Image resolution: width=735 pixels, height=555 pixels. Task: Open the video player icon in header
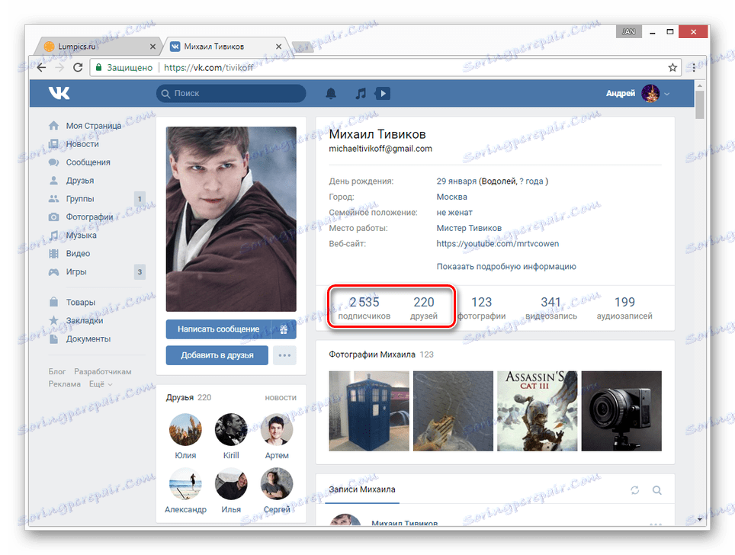(383, 93)
